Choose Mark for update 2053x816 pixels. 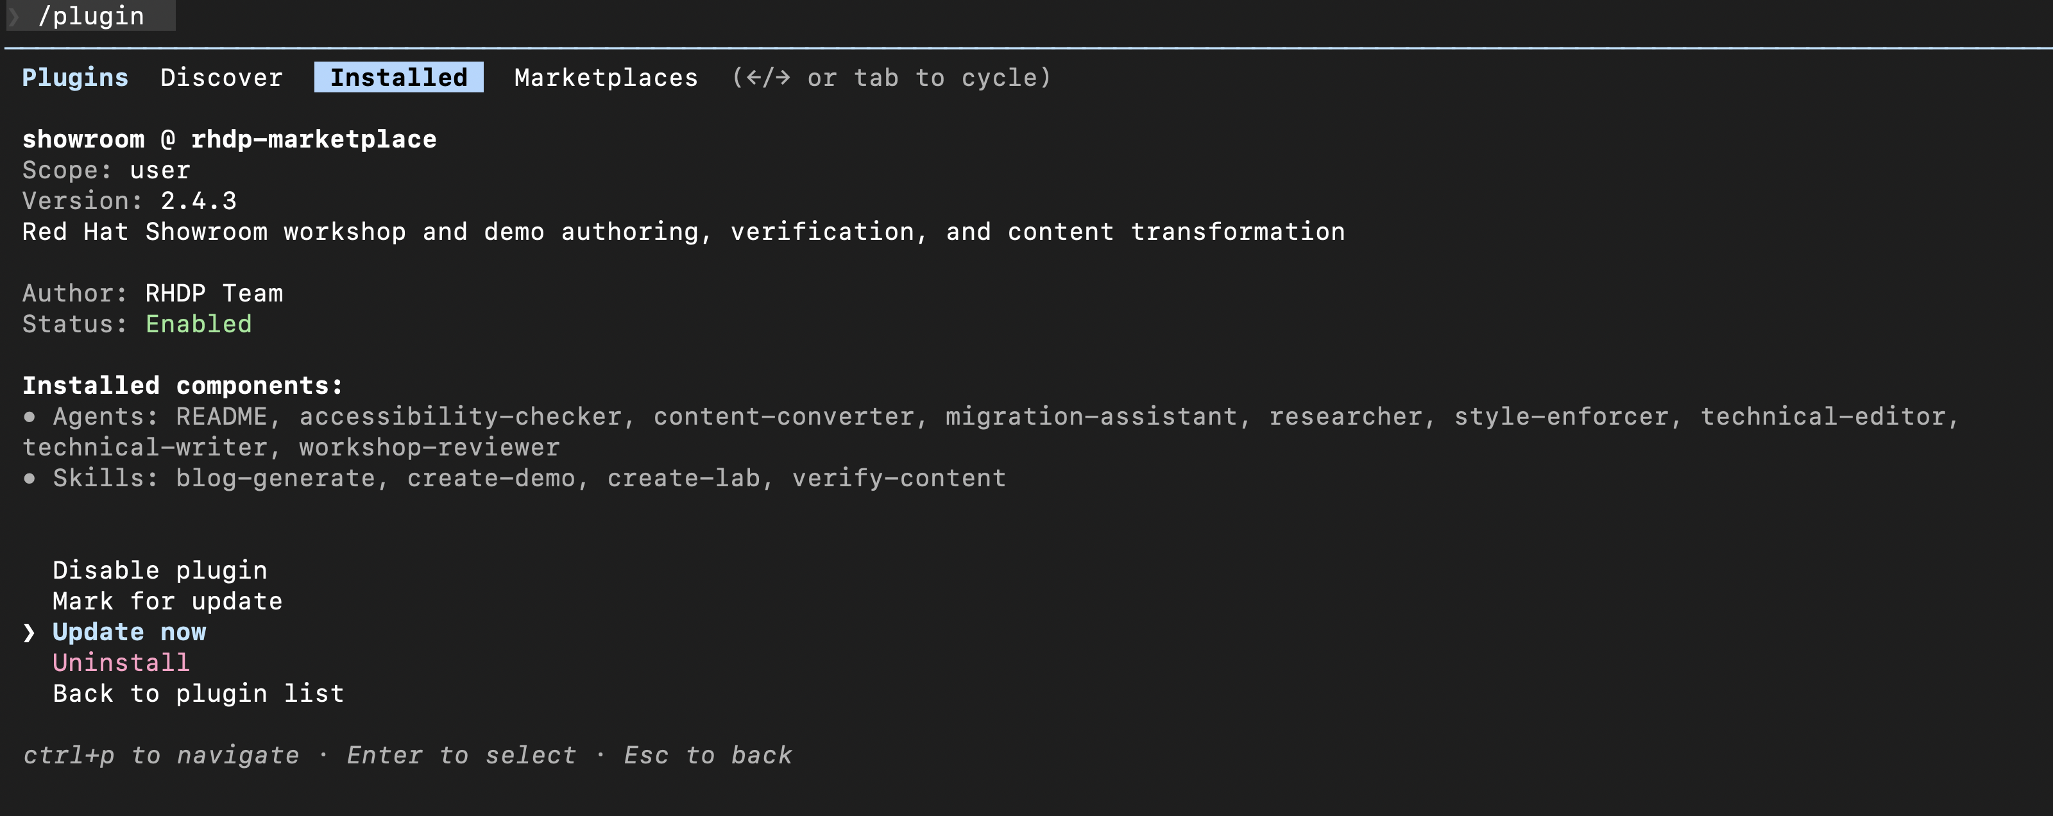167,601
